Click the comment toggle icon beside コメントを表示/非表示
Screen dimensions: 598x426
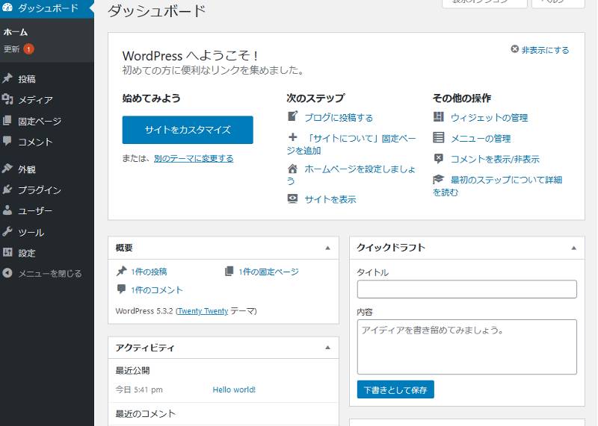click(439, 158)
